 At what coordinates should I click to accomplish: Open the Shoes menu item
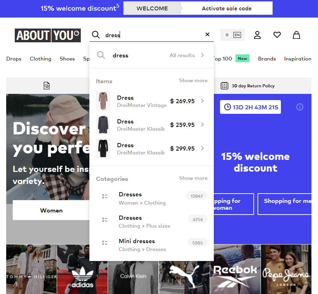coord(67,59)
